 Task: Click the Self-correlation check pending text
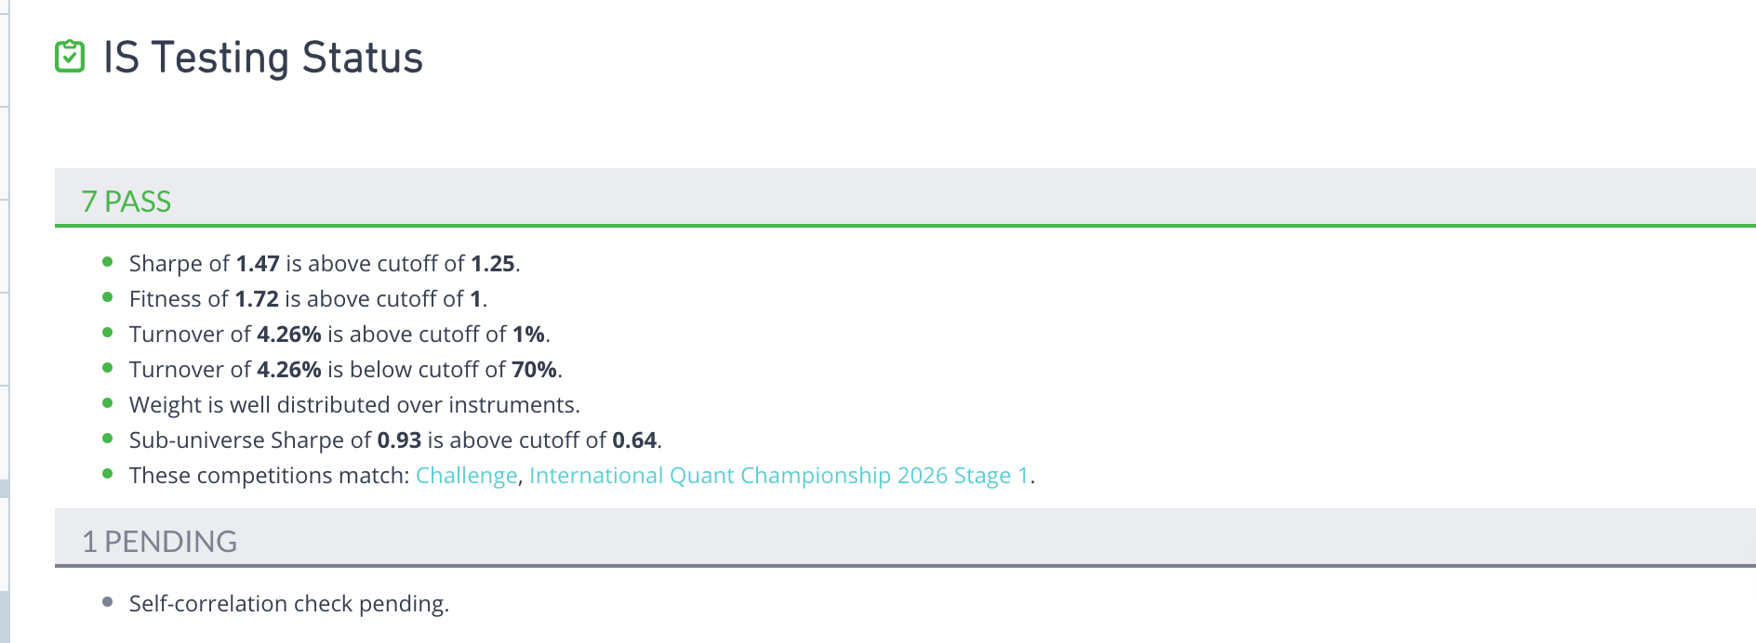point(288,604)
